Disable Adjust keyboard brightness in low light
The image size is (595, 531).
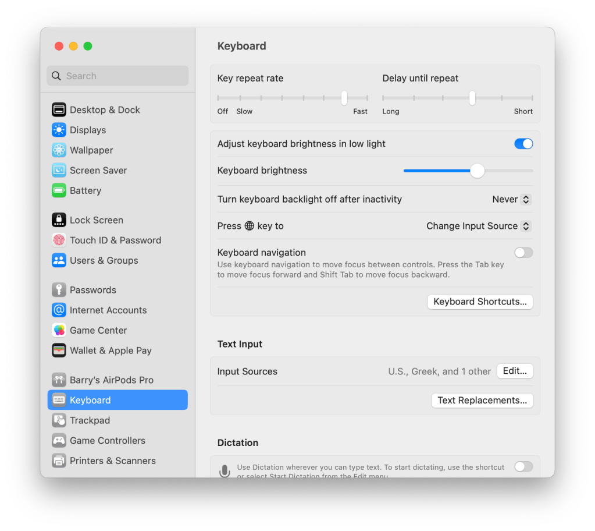[523, 144]
